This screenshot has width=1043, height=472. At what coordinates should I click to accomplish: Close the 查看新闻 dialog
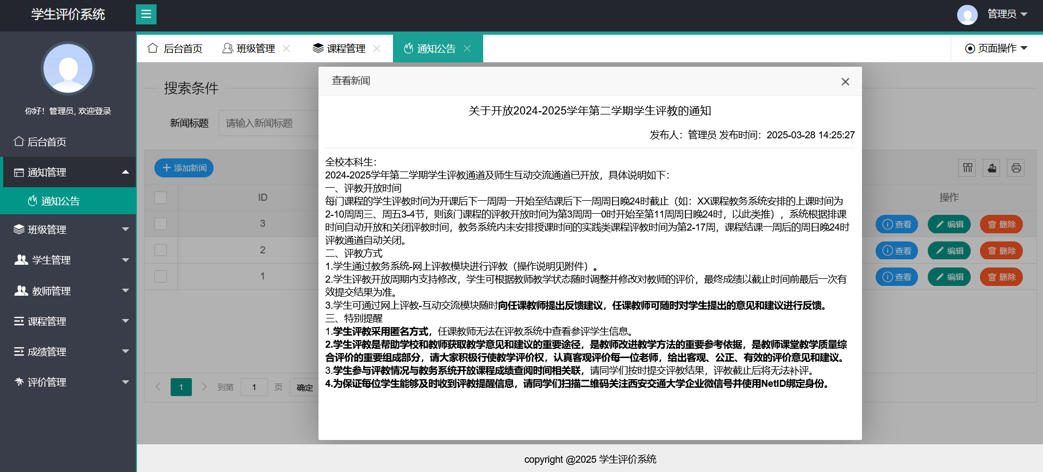(x=845, y=81)
